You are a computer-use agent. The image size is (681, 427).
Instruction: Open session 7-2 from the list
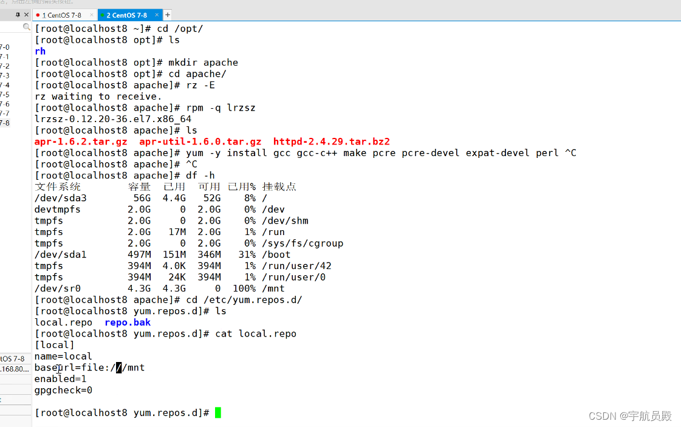(x=5, y=66)
